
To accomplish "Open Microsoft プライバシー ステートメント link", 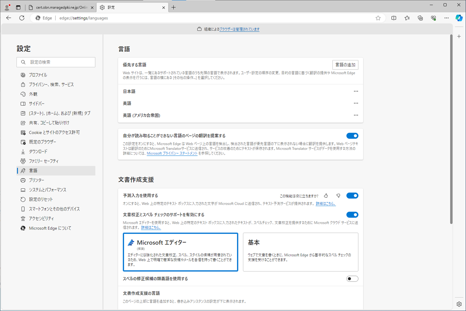I will coord(172,153).
